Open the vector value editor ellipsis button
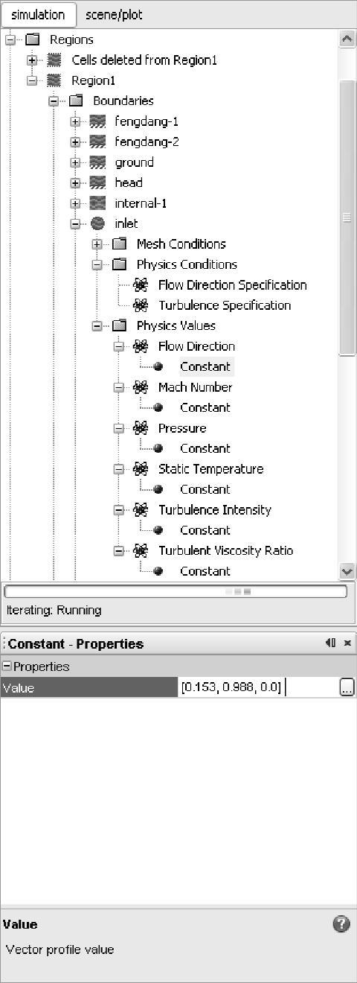 pos(347,688)
